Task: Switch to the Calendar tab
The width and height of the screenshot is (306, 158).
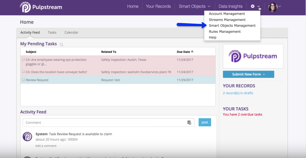Action: [71, 32]
